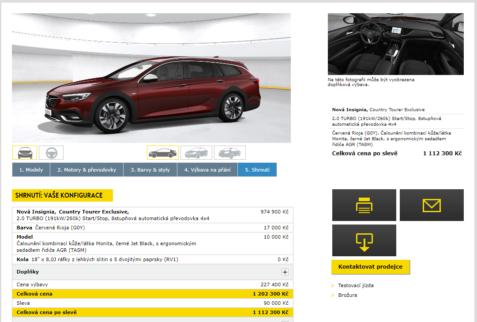The height and width of the screenshot is (322, 477).
Task: Open the Brožura link
Action: [x=347, y=295]
